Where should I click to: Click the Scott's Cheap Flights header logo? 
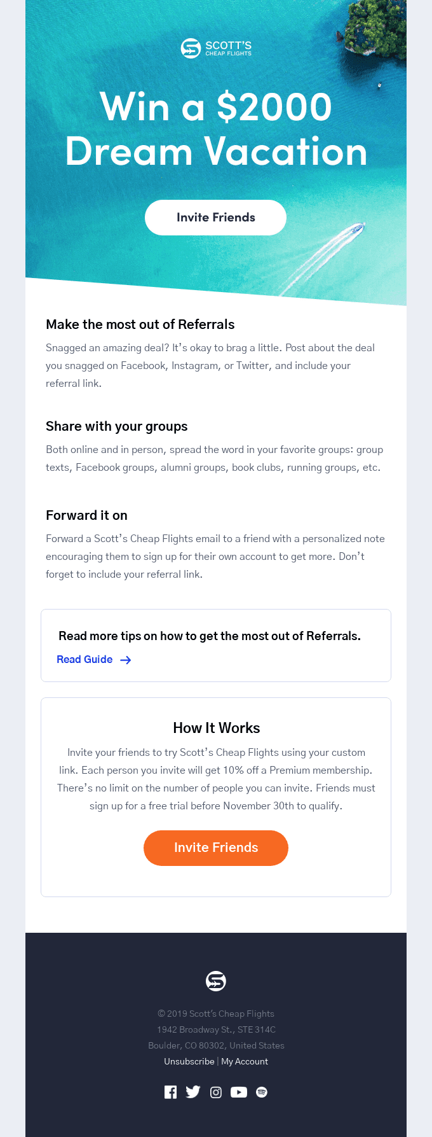(x=216, y=48)
